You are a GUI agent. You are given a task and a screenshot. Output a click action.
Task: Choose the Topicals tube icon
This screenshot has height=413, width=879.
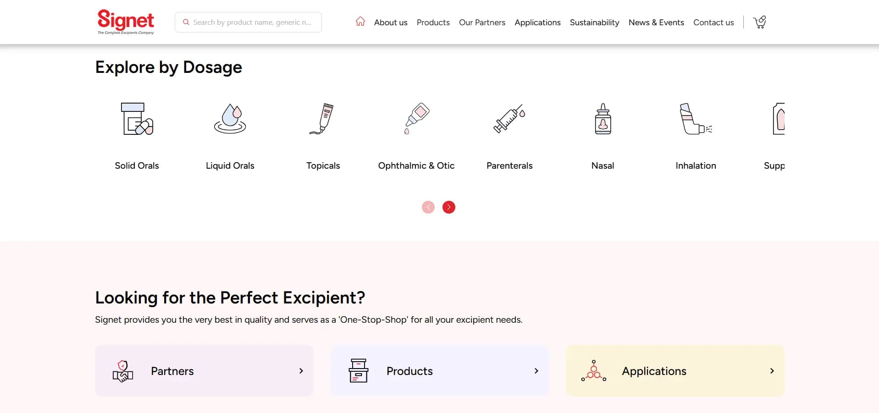323,118
